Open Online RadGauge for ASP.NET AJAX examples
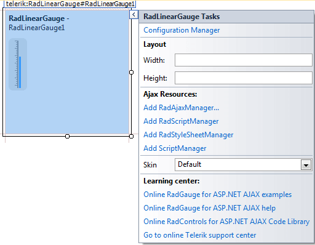This screenshot has height=245, width=315. (x=217, y=195)
